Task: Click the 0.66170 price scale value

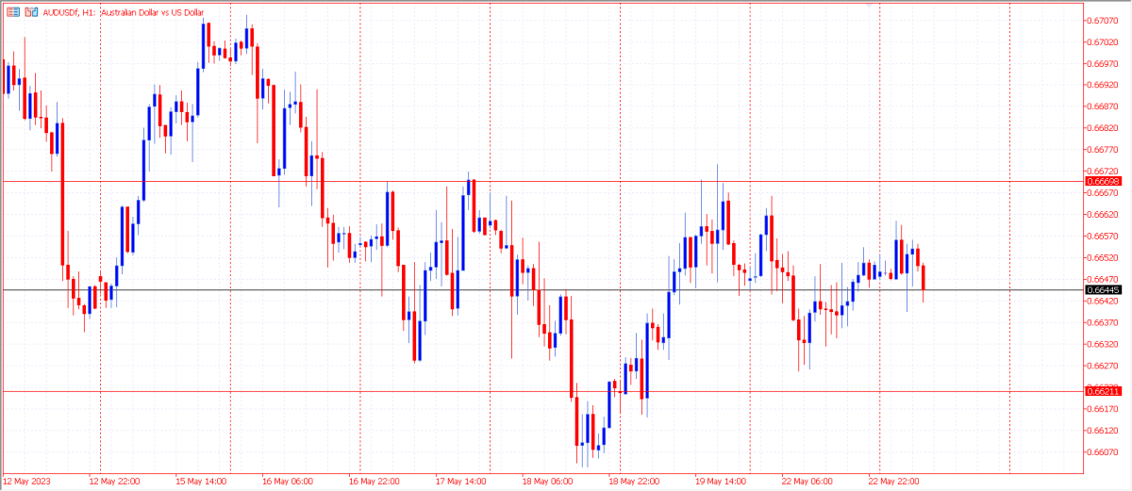Action: pyautogui.click(x=1104, y=409)
